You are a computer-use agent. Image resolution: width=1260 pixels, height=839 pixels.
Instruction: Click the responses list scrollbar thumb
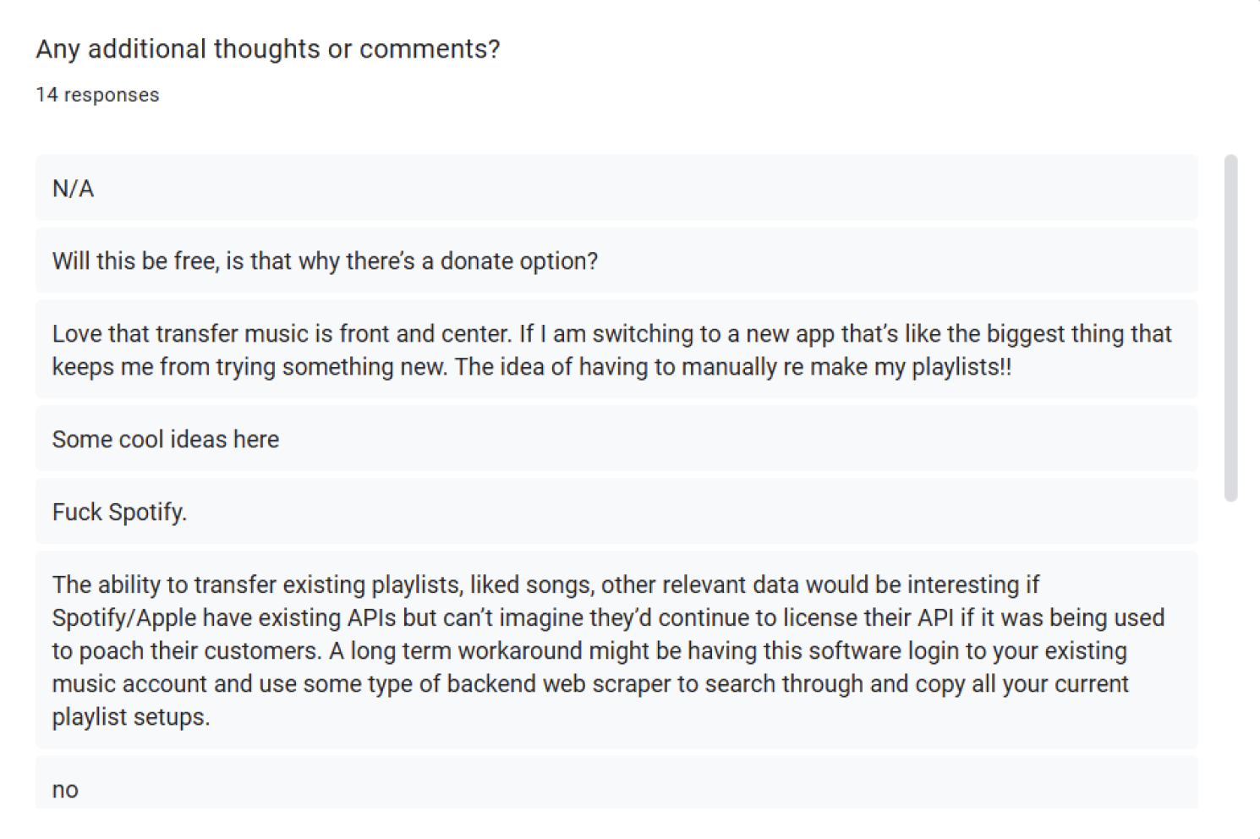click(x=1230, y=328)
